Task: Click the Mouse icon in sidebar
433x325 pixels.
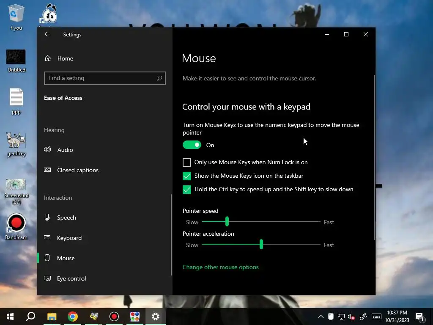Action: click(47, 258)
